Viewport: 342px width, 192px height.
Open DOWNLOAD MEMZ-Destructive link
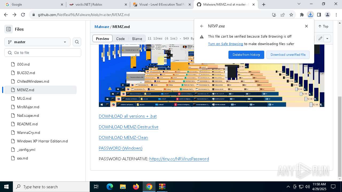coord(129,127)
